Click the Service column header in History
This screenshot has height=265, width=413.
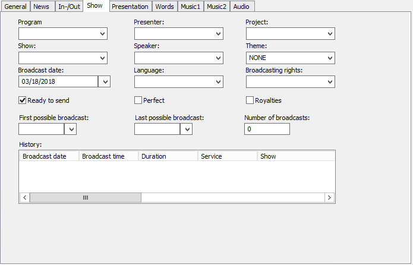click(227, 156)
